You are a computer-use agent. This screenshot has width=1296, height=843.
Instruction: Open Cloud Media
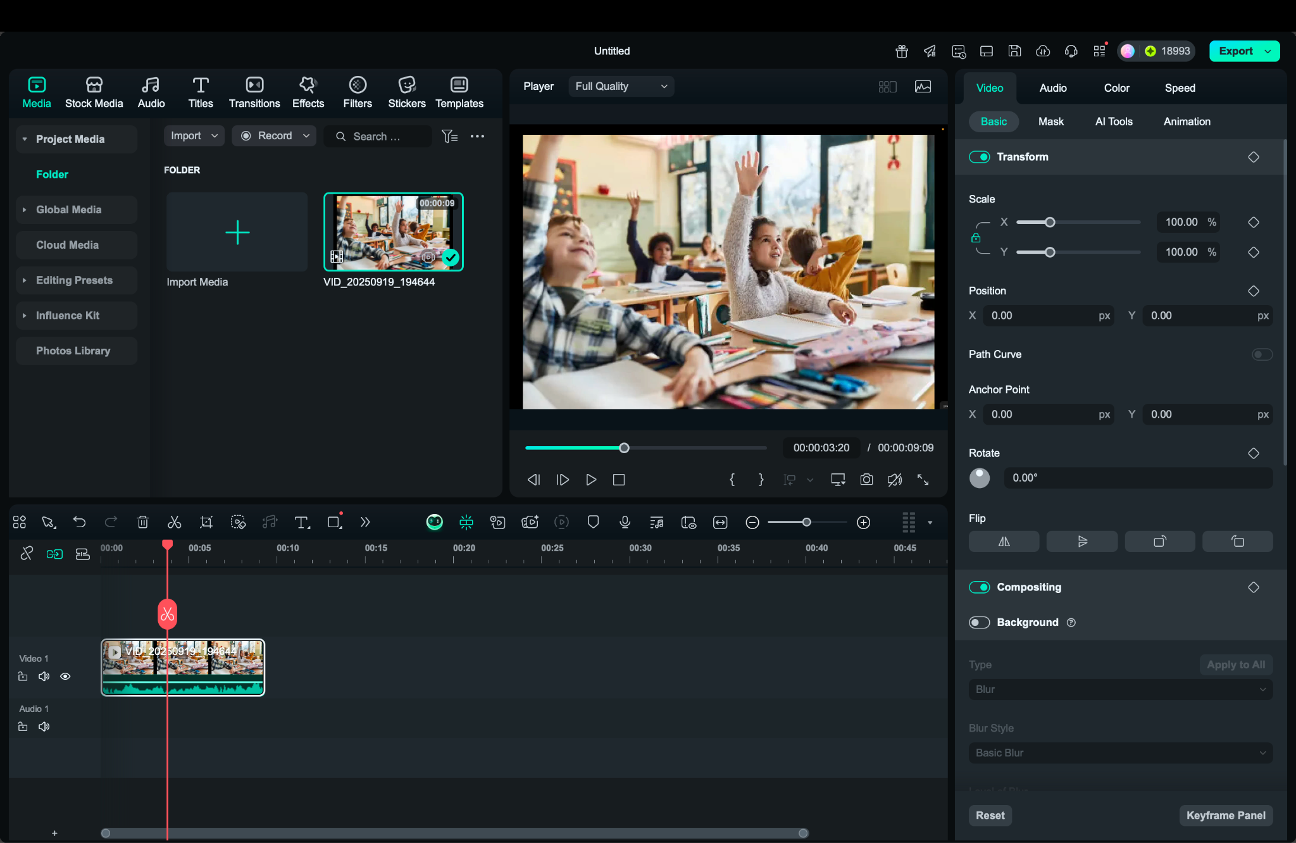click(77, 245)
